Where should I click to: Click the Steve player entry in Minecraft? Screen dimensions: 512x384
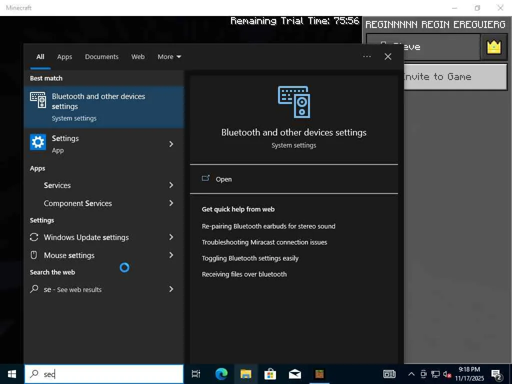pos(423,47)
